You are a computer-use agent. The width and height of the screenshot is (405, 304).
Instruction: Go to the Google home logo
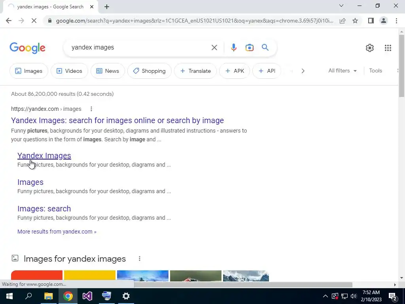pos(27,48)
